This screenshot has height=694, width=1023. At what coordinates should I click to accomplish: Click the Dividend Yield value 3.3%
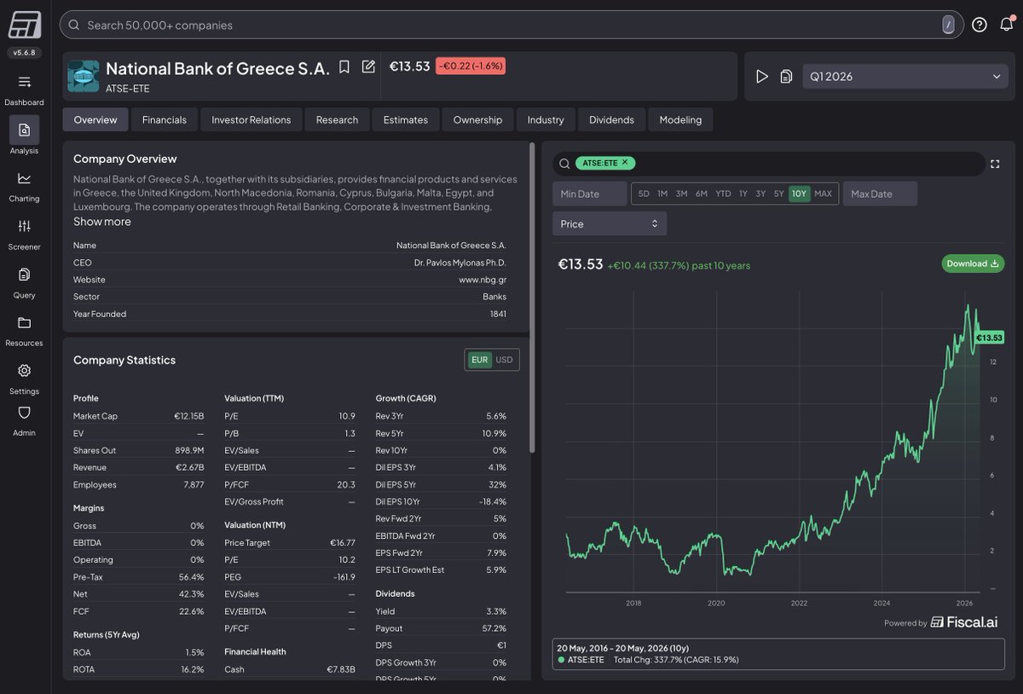pyautogui.click(x=496, y=611)
